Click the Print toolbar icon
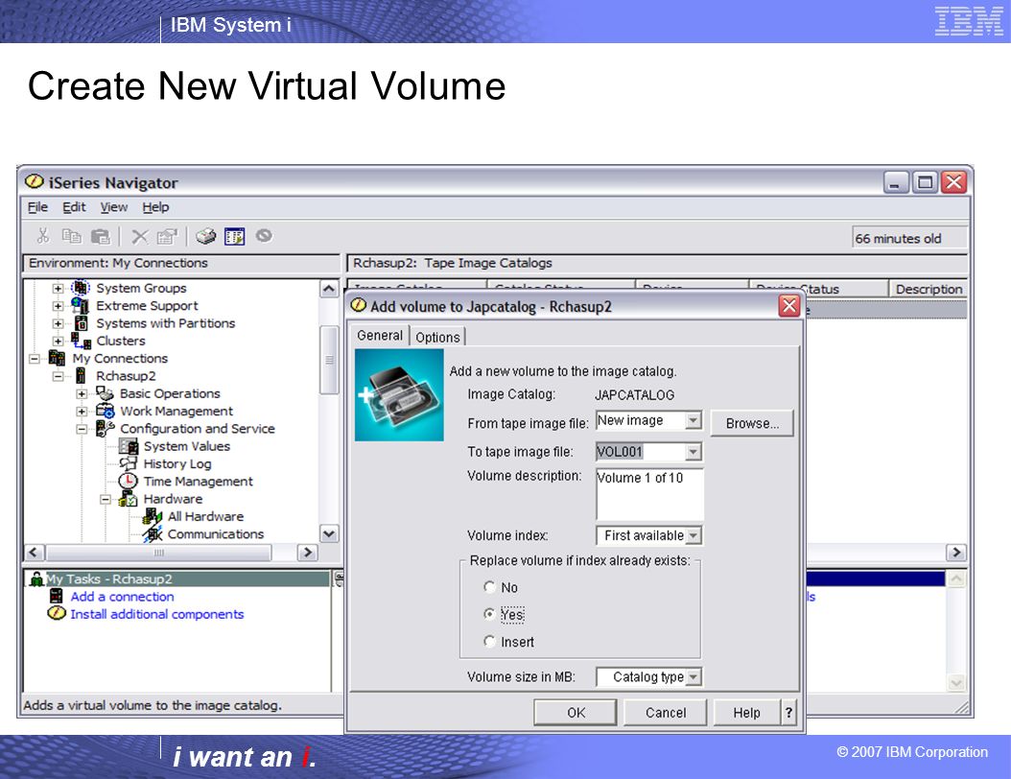This screenshot has height=779, width=1011. pyautogui.click(x=205, y=237)
